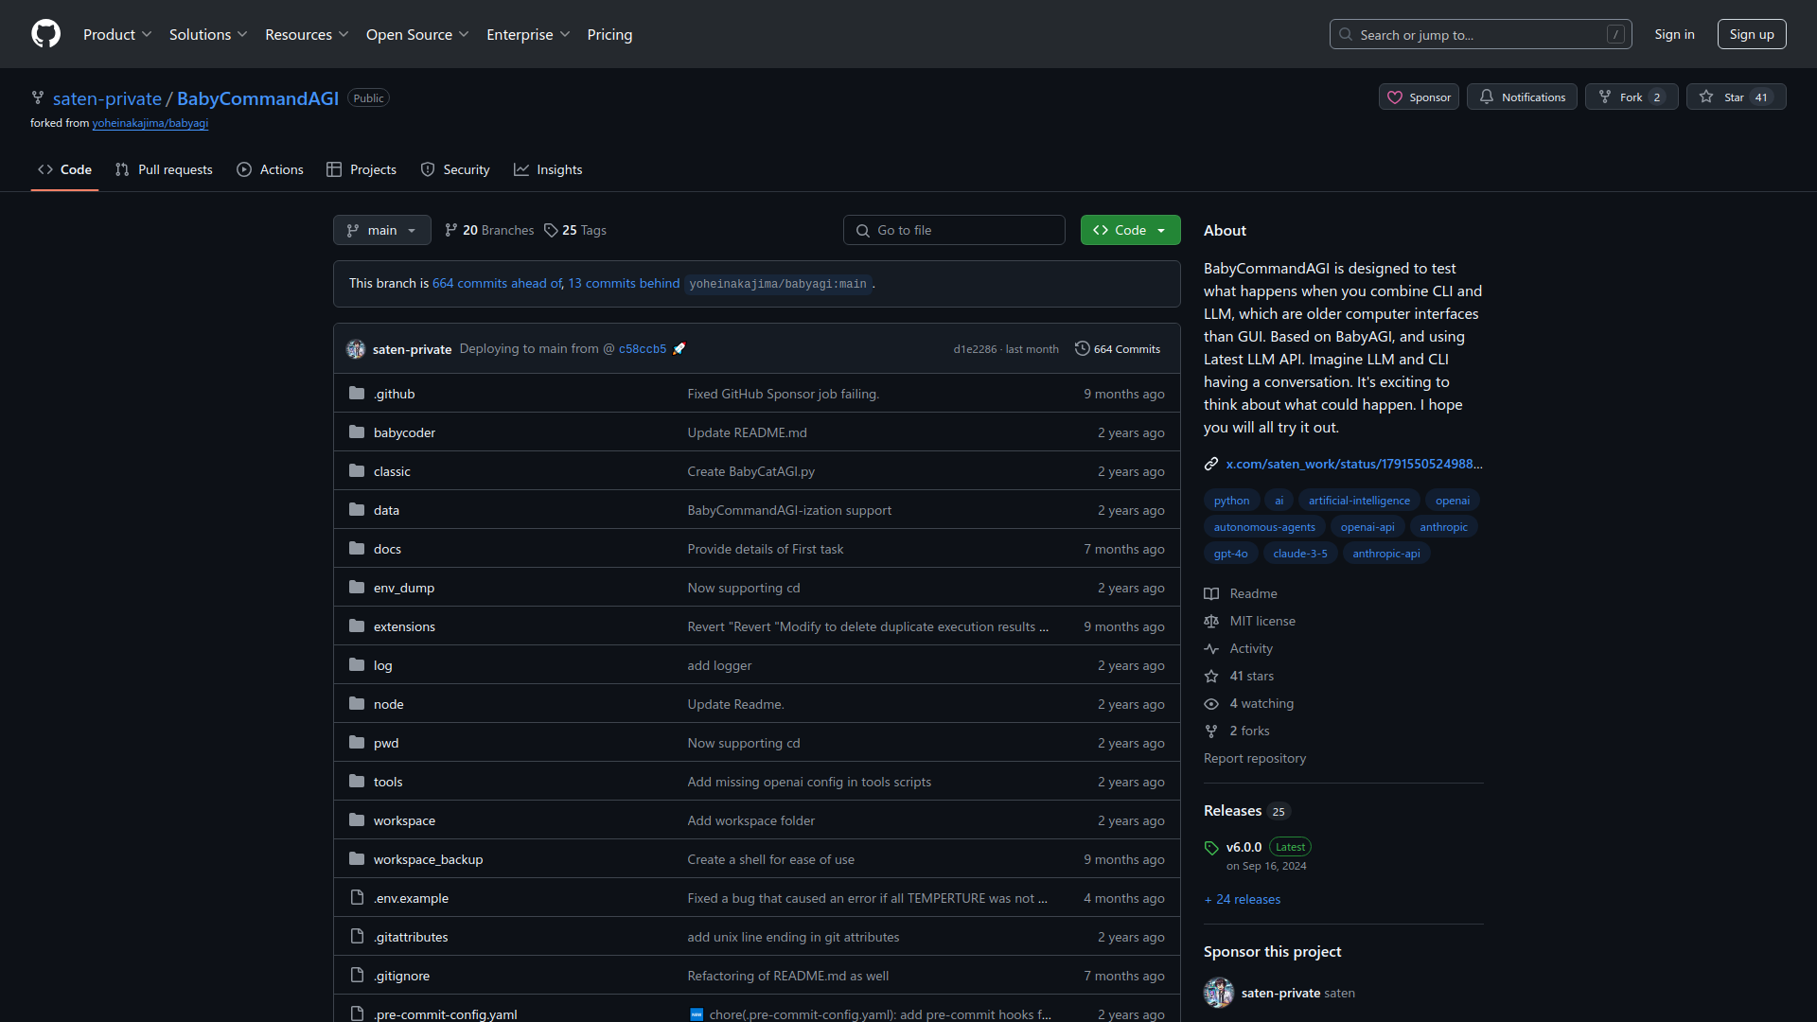Click 664 commits ahead of link
The image size is (1817, 1022).
[x=497, y=283]
